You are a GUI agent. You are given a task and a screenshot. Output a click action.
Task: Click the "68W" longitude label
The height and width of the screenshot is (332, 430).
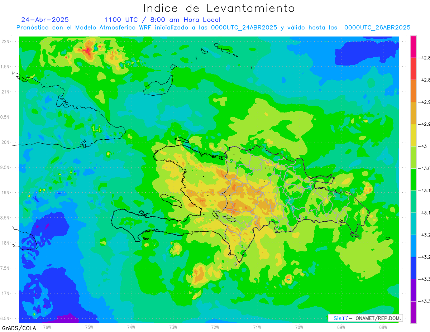point(383,327)
